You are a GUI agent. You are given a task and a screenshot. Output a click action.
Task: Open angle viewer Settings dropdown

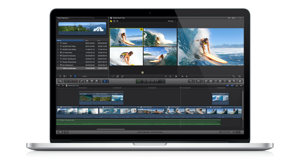pos(172,21)
